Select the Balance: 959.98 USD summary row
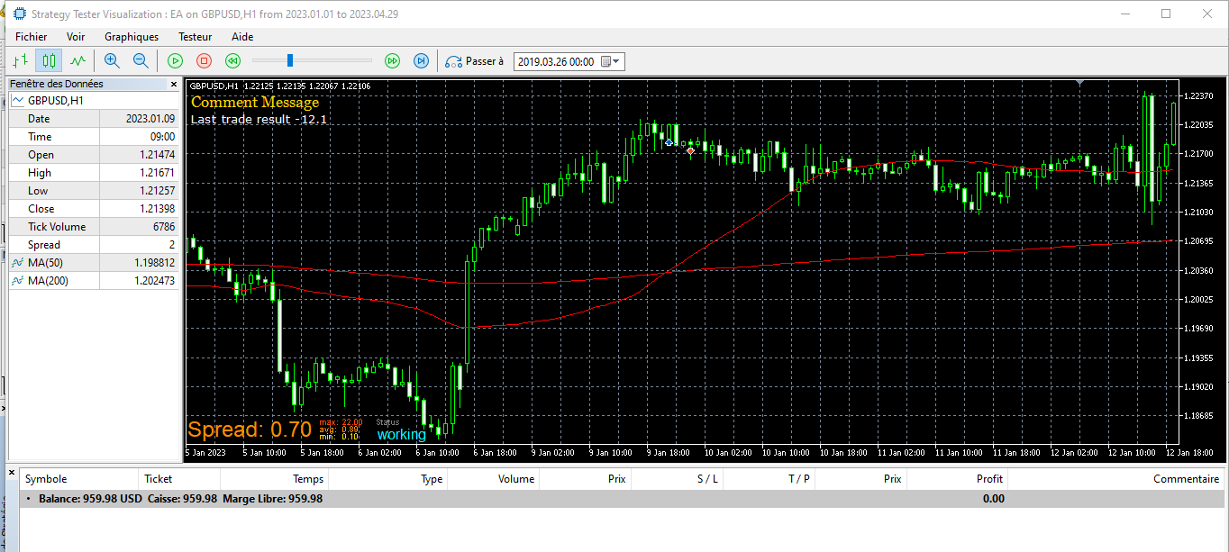Image resolution: width=1229 pixels, height=552 pixels. pos(622,498)
